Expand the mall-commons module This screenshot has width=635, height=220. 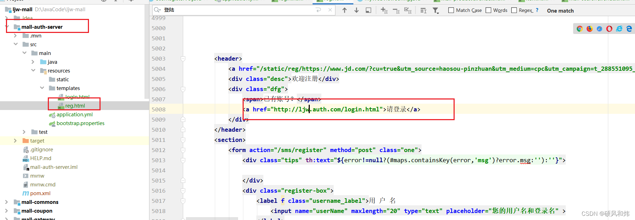coord(7,202)
